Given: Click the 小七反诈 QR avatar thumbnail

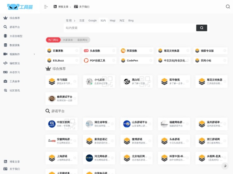Looking at the screenshot, I should click(89, 82).
